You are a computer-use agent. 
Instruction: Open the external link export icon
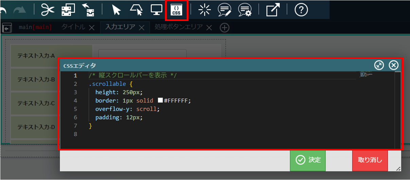[273, 10]
